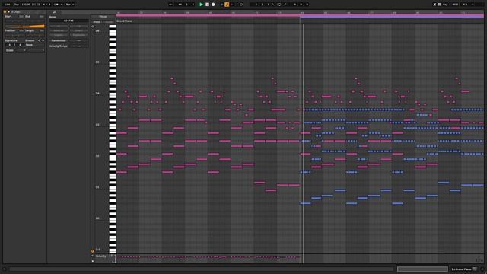Toggle the metronome button
This screenshot has height=274, width=487.
(x=57, y=5)
